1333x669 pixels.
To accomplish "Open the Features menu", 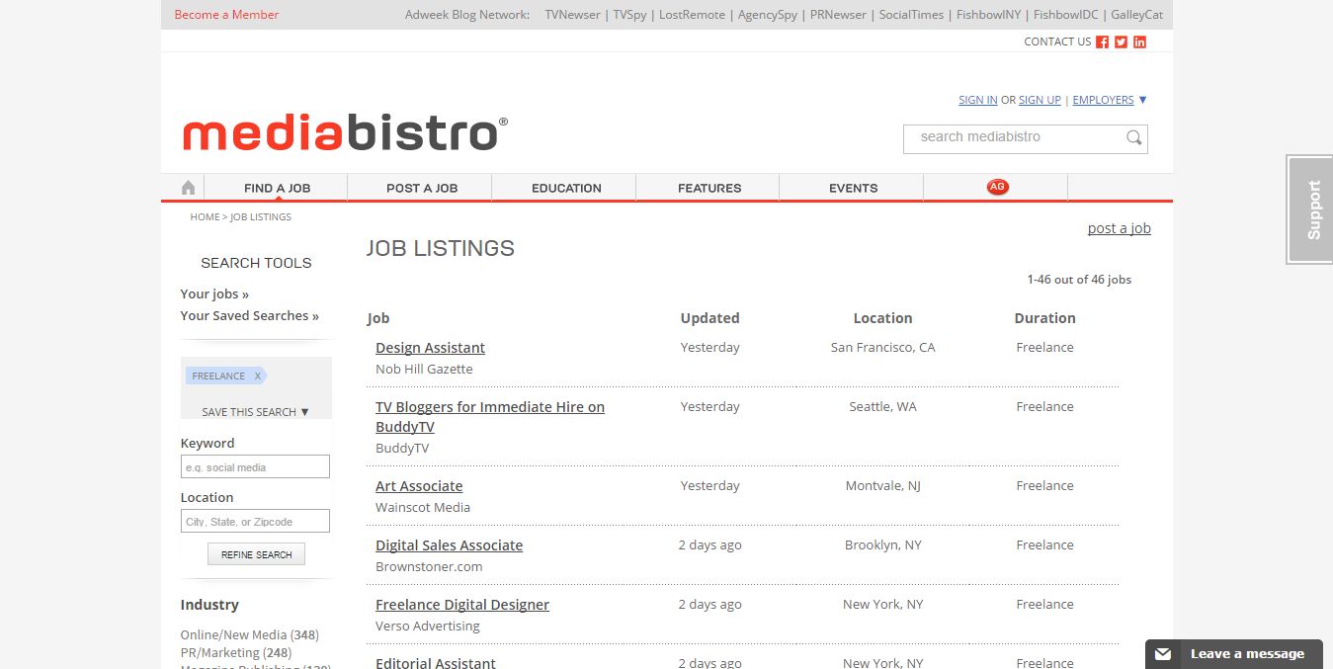I will 709,188.
